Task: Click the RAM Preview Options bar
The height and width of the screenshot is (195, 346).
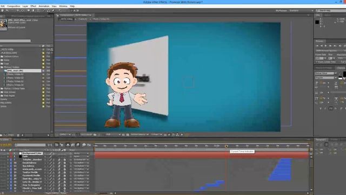Action: [x=330, y=50]
